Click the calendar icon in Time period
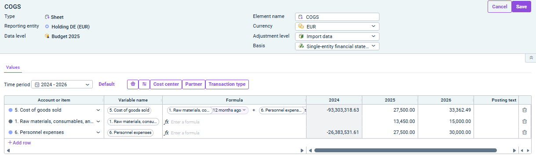 tap(37, 84)
